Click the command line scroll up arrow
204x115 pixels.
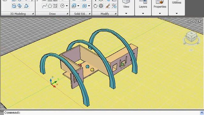(202, 112)
